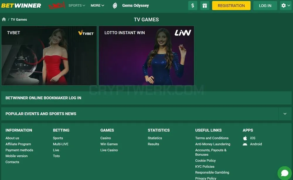Open Terms and Conditions link
293x180 pixels.
click(x=212, y=138)
